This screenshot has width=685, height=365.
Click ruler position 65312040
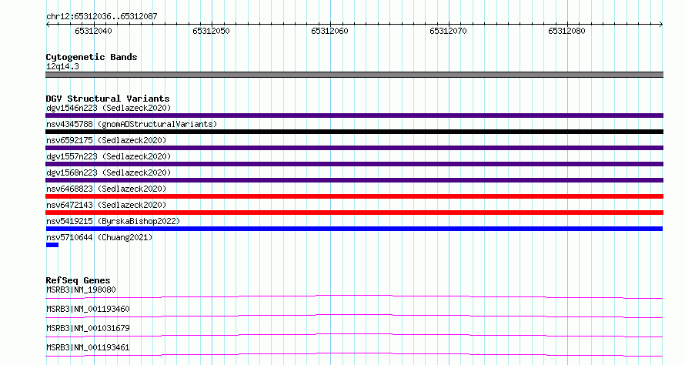(93, 31)
